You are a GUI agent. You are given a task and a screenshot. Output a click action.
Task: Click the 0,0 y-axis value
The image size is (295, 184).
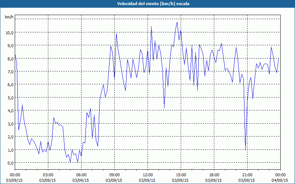(x=11, y=163)
